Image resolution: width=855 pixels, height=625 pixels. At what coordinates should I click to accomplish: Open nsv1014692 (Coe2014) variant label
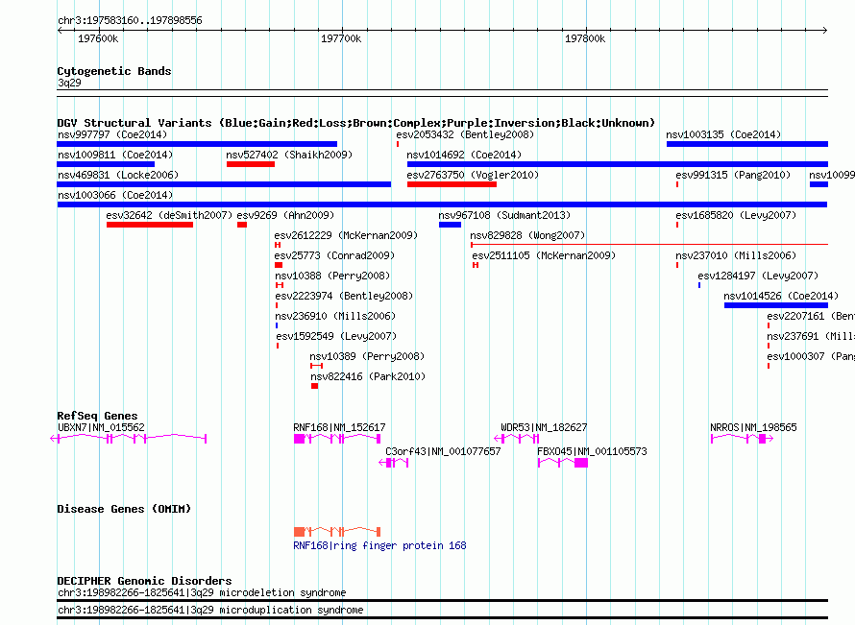(464, 155)
